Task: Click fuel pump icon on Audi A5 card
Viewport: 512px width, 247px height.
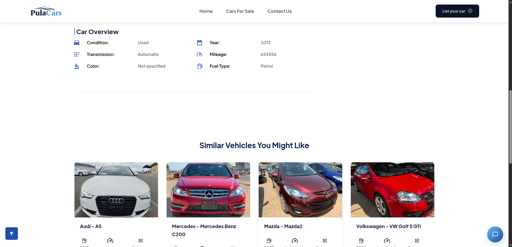Action: 84,241
